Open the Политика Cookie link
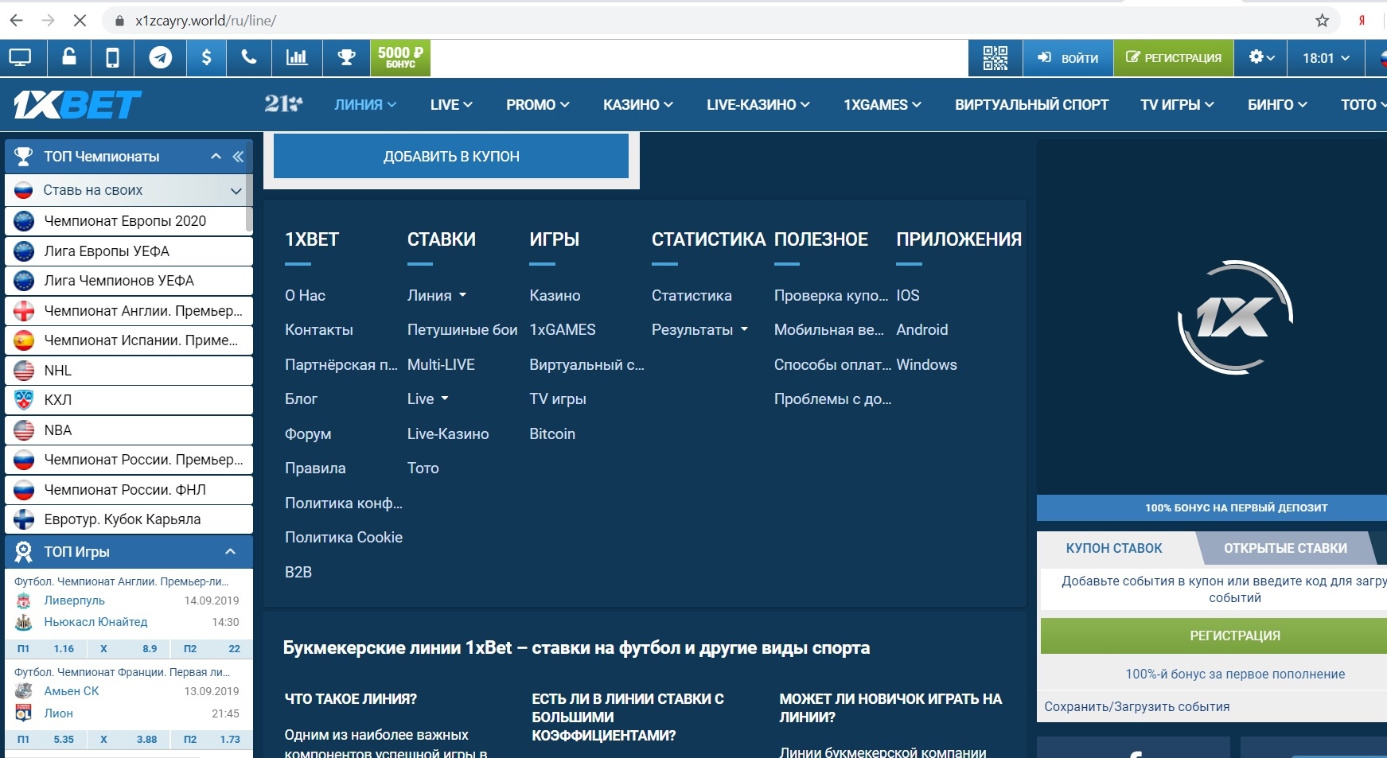Viewport: 1387px width, 758px height. point(344,538)
